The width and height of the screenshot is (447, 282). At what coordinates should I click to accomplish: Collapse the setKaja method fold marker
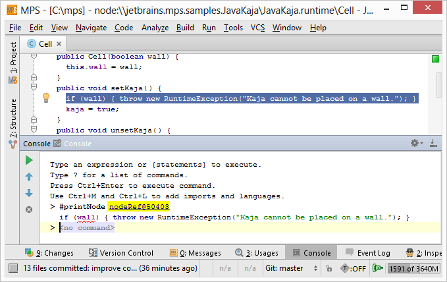tap(34, 87)
